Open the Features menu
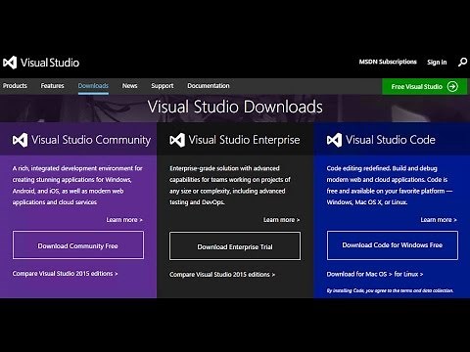The height and width of the screenshot is (352, 470). 52,86
